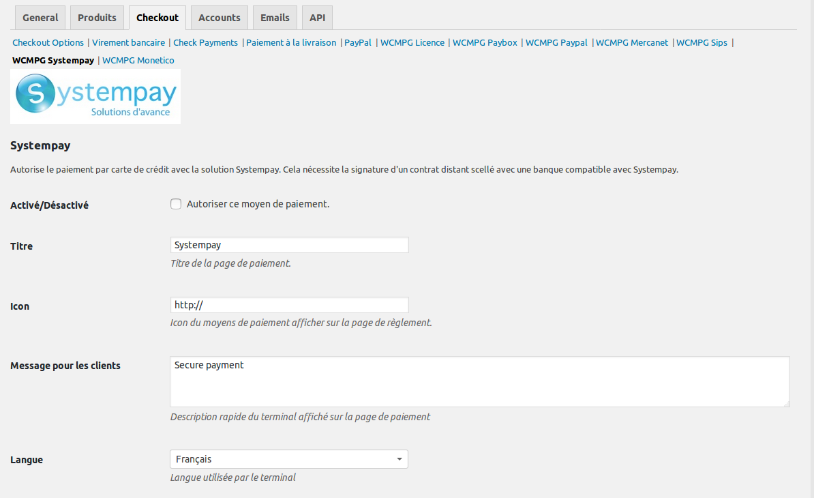This screenshot has height=498, width=814.
Task: Open the API tab
Action: coord(317,18)
